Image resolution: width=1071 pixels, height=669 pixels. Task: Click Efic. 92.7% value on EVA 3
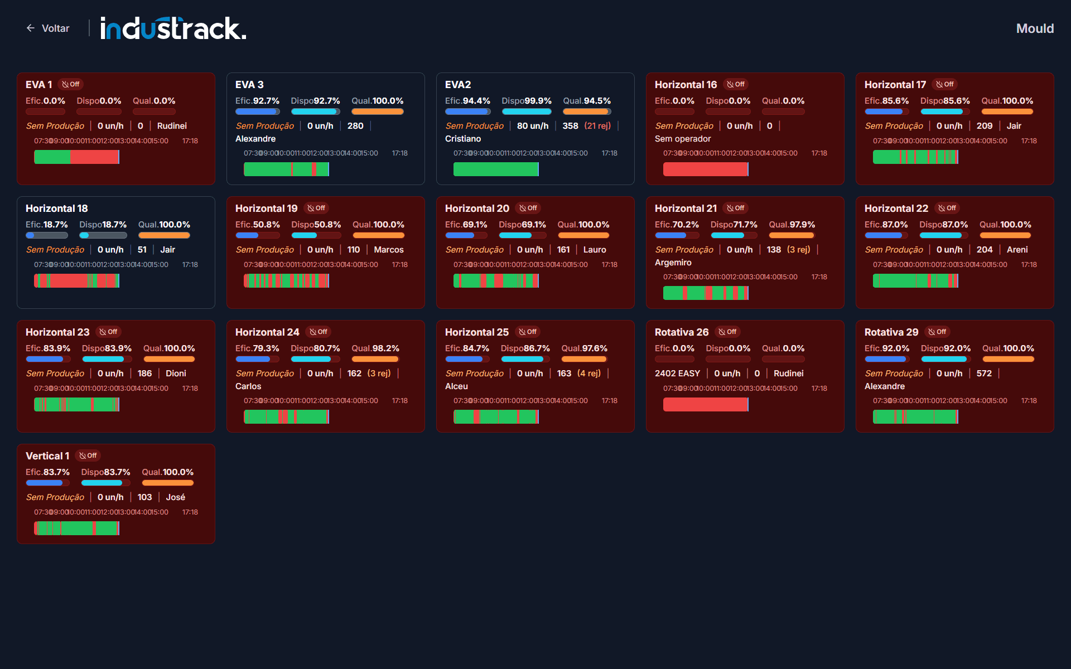[257, 101]
